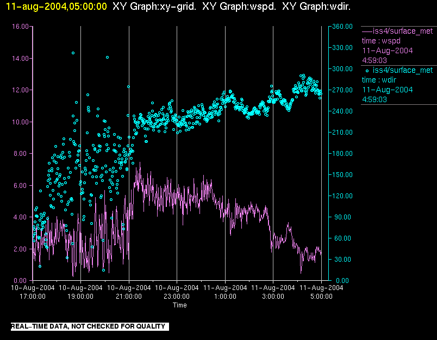Click the 'time : wdir' legend text
The height and width of the screenshot is (340, 437).
click(x=379, y=80)
